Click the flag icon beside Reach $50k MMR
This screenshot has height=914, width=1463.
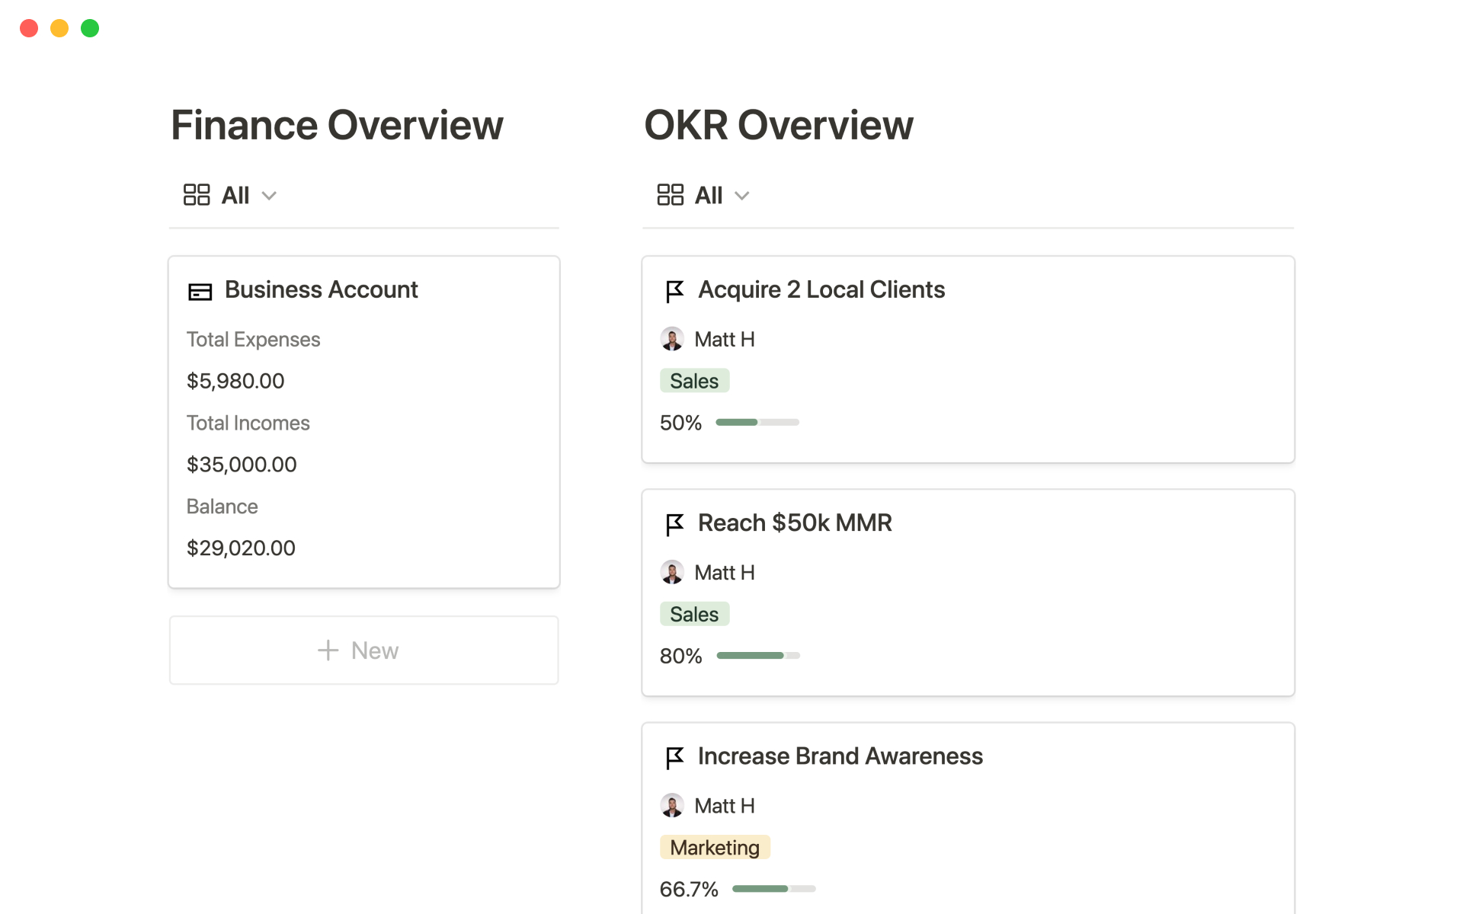674,524
